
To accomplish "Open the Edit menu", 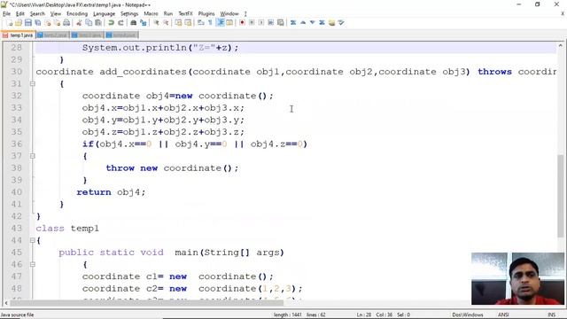I will [20, 14].
